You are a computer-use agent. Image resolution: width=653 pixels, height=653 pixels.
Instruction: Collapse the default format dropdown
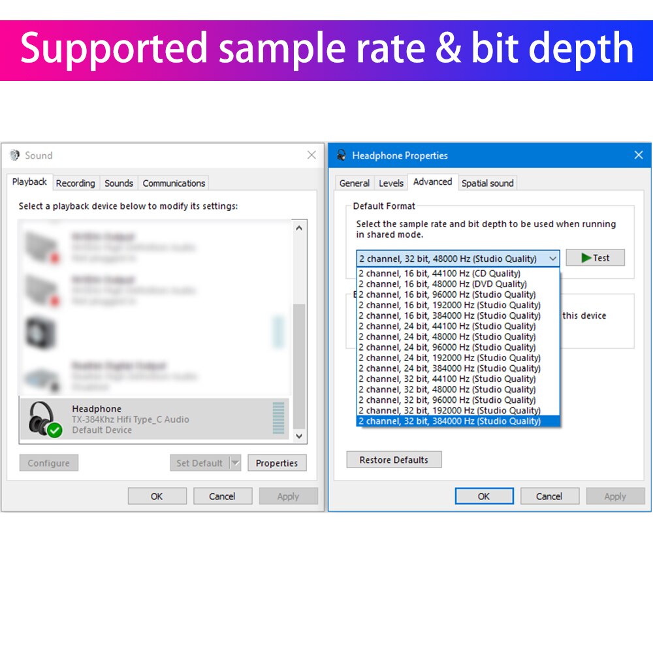pos(552,259)
